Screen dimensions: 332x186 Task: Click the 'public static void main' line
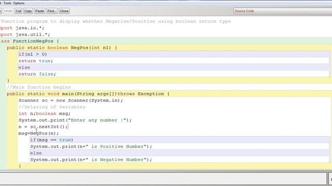point(88,94)
